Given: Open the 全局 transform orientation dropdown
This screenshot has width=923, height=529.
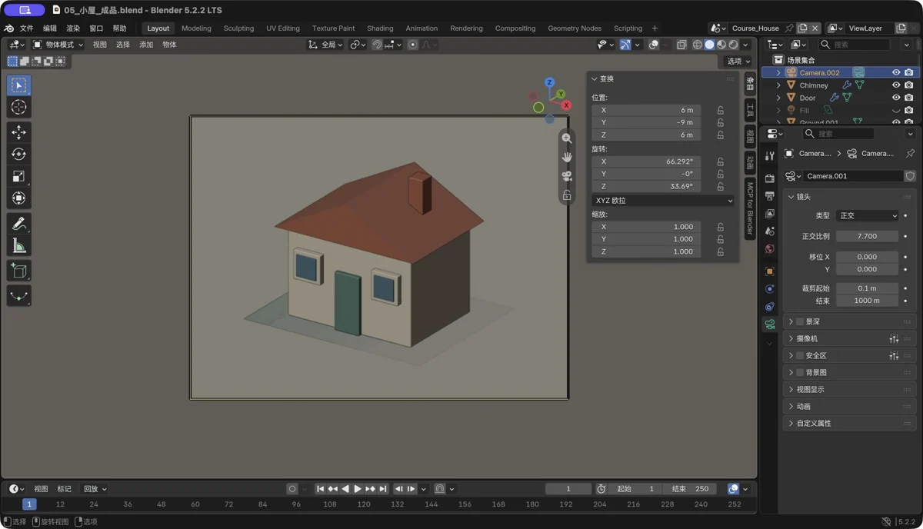Looking at the screenshot, I should (x=325, y=45).
